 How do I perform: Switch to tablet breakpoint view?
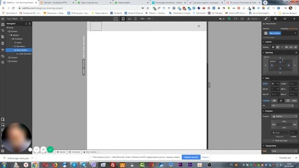coord(123,19)
